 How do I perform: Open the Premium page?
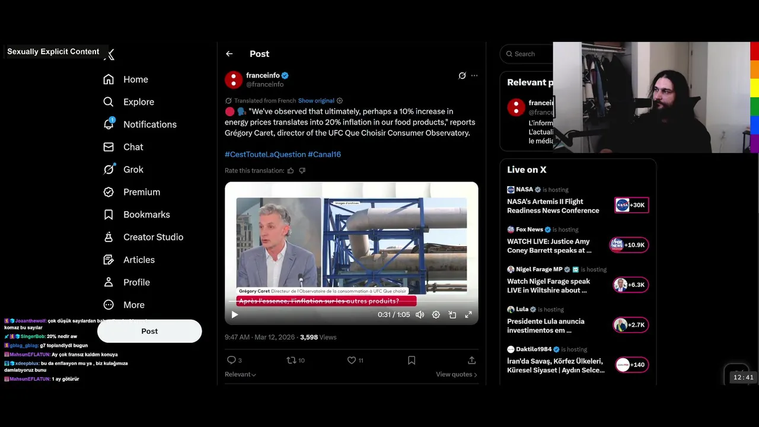[132, 192]
